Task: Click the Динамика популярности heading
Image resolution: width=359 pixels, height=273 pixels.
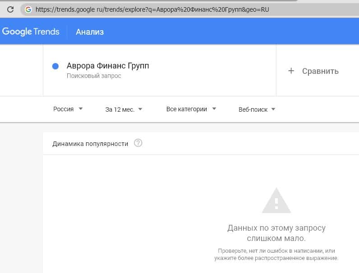Action: pyautogui.click(x=90, y=144)
